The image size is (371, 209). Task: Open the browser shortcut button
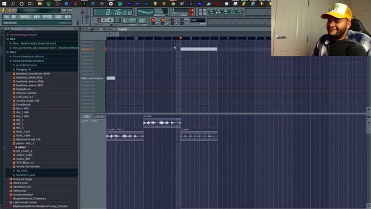coord(232,12)
